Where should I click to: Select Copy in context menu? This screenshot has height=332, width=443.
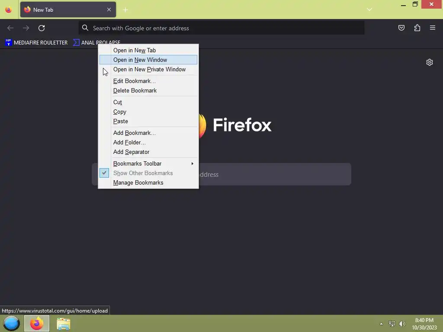pos(148,112)
